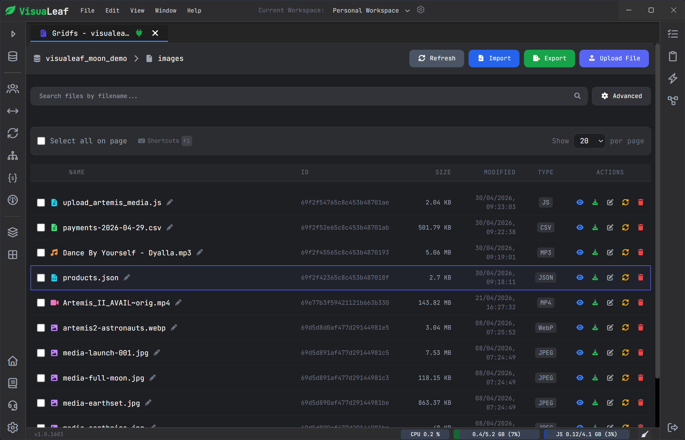Click the task checklist icon on right panel

coord(673,34)
